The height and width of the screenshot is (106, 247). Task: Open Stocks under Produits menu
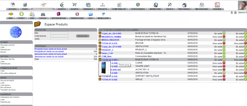pos(3,52)
